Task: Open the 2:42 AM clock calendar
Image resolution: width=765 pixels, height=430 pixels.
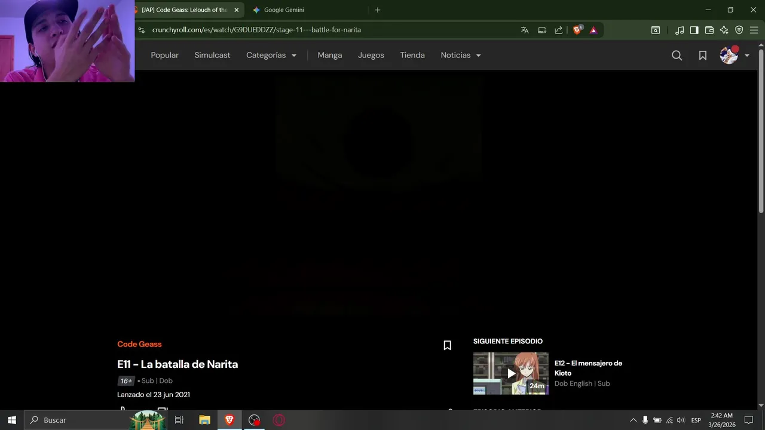Action: point(722,420)
